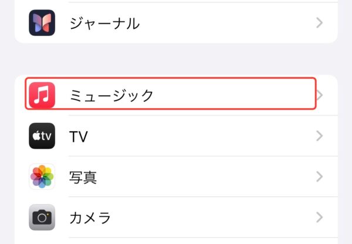Tap the Camera app icon
The image size is (352, 244).
click(x=42, y=217)
